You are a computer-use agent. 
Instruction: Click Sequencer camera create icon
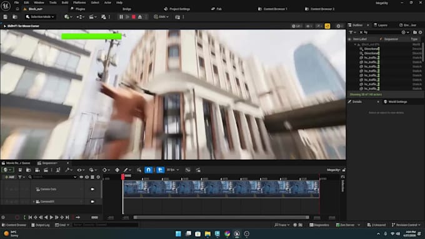(x=37, y=170)
